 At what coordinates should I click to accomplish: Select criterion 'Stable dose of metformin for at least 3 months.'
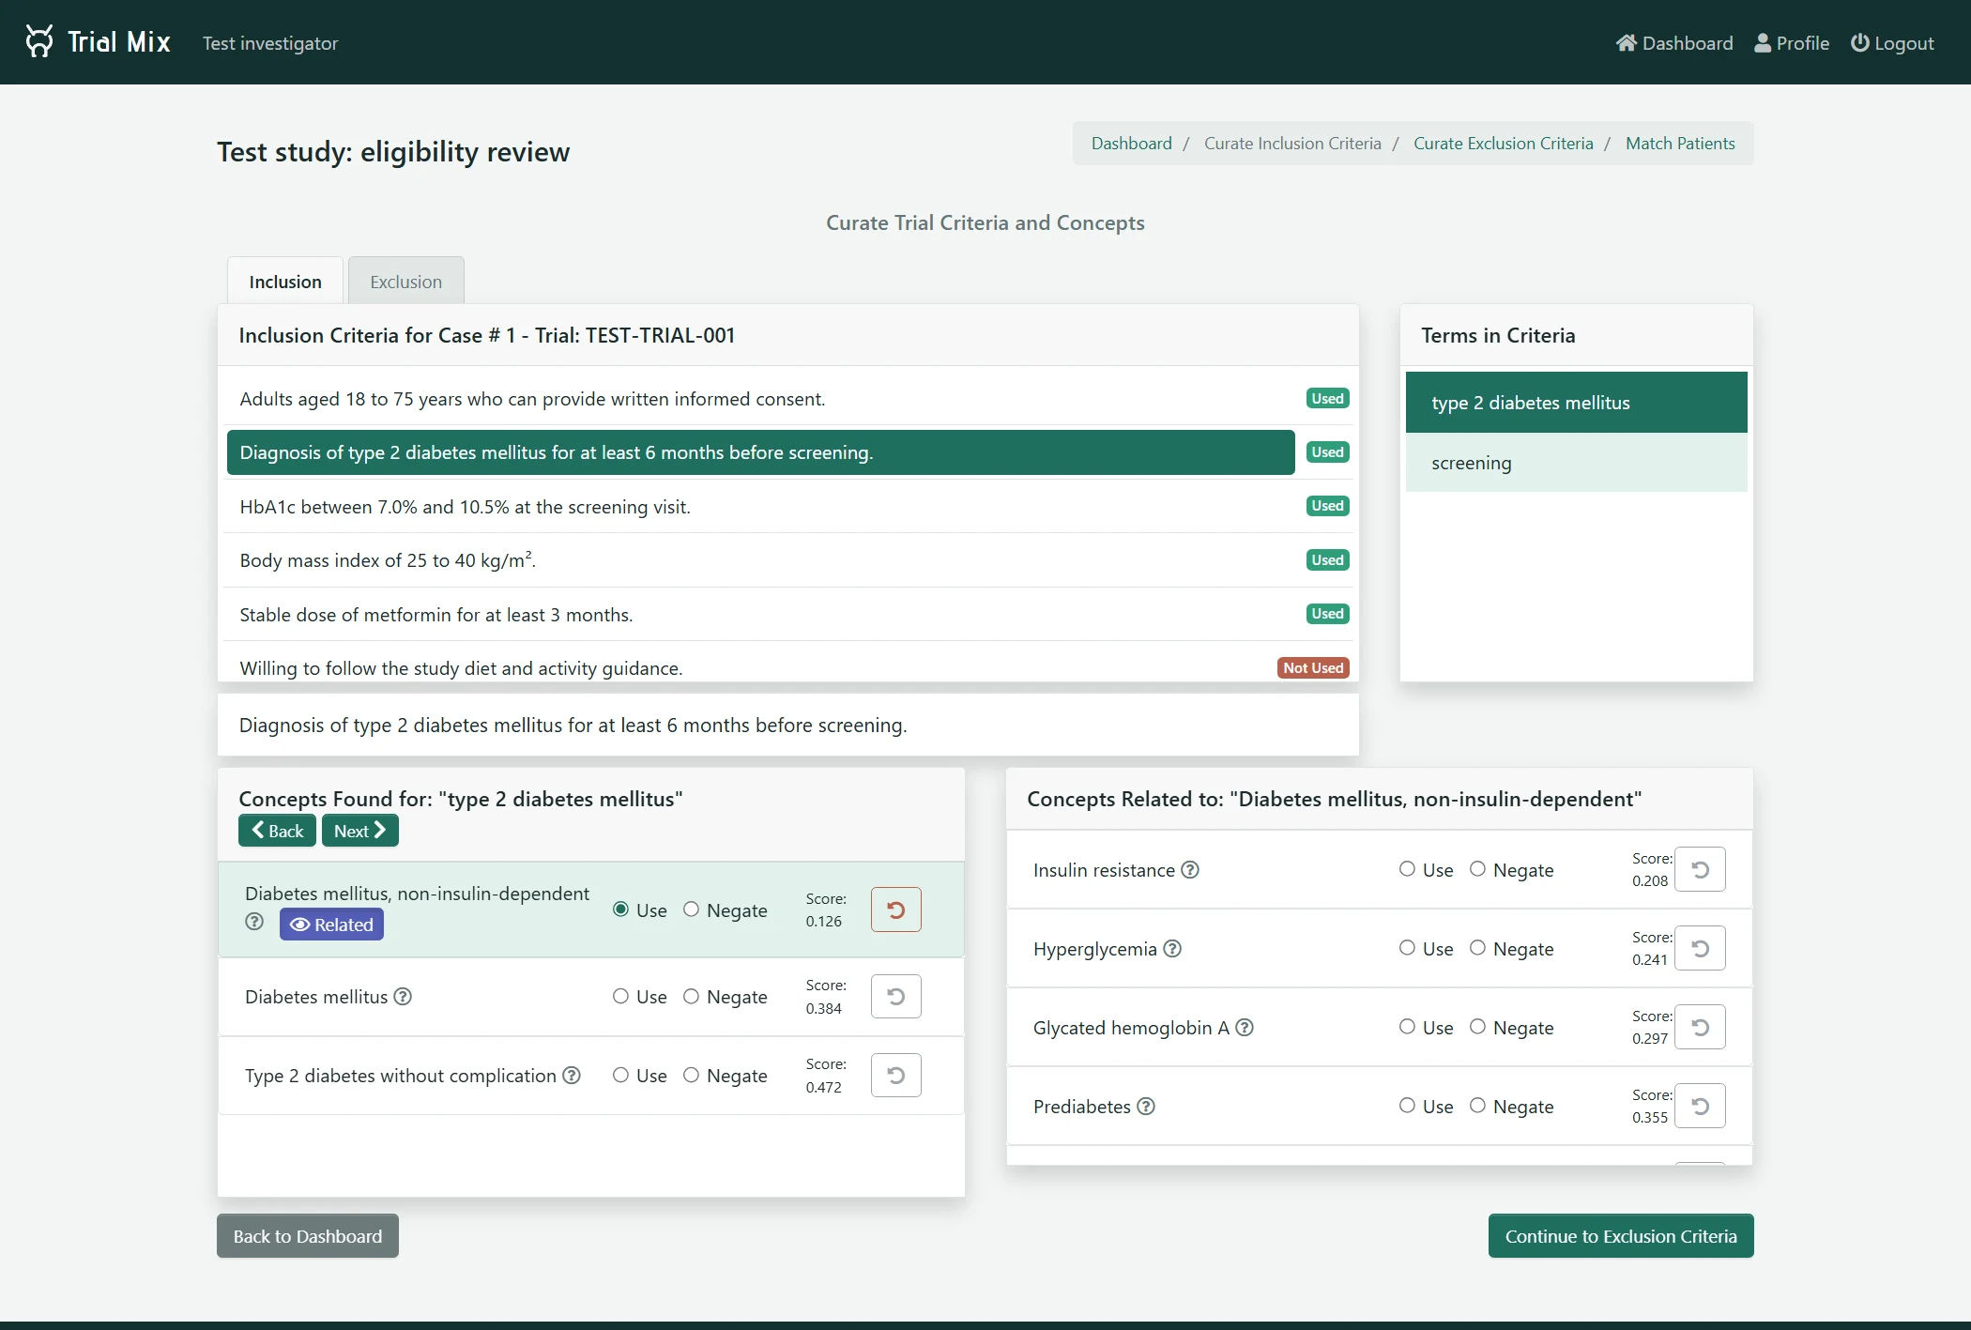(760, 615)
